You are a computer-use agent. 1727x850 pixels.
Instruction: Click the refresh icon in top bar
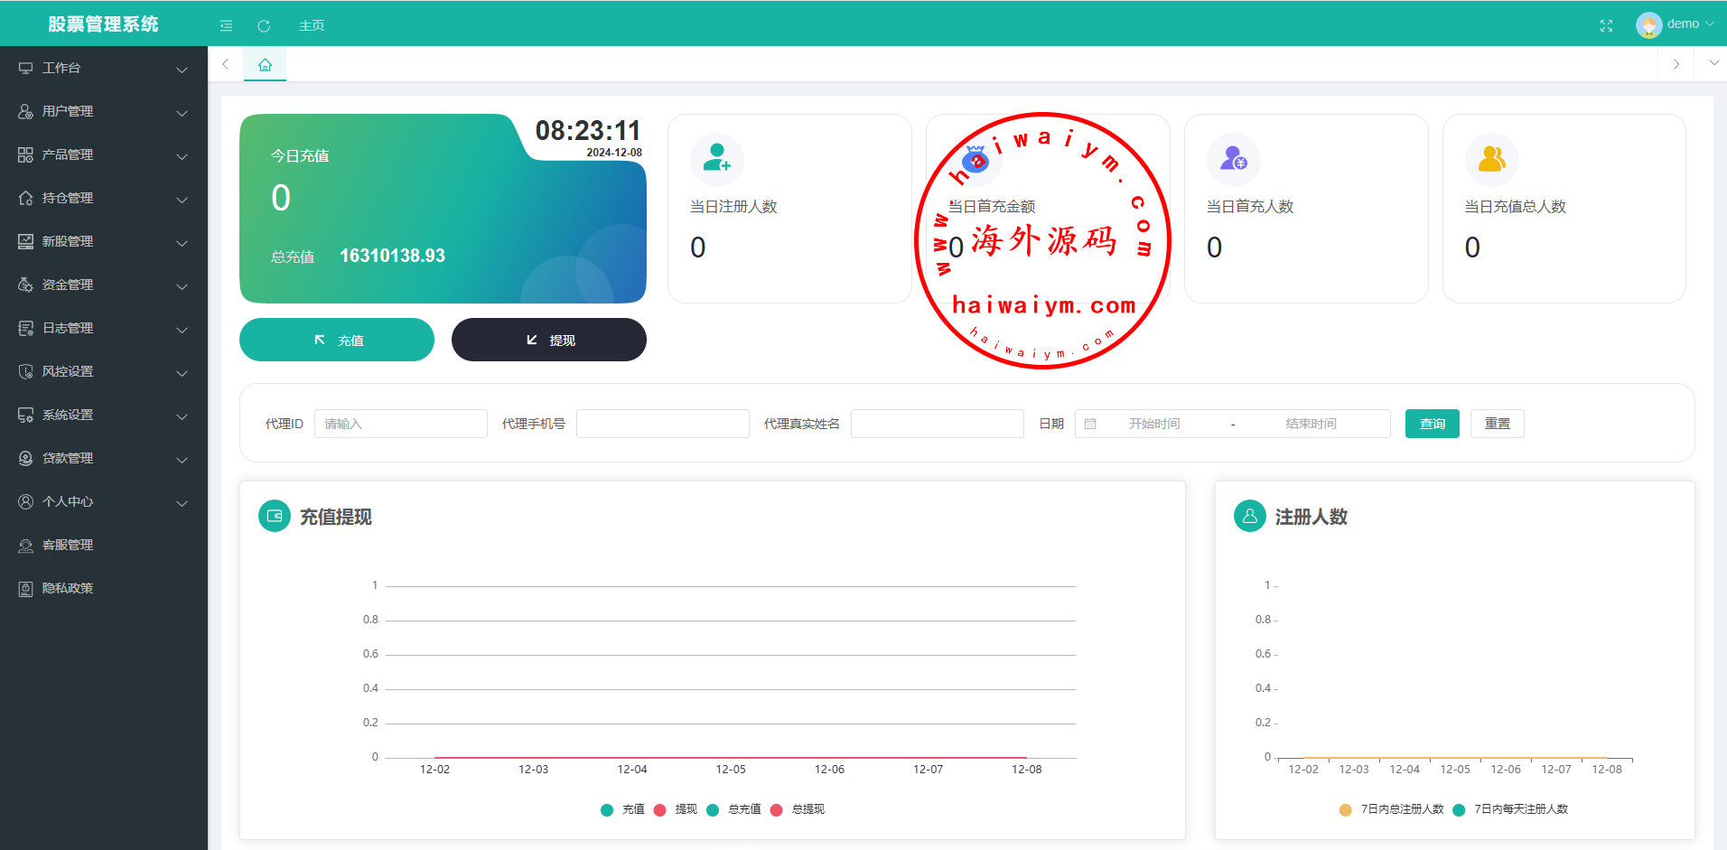point(264,25)
